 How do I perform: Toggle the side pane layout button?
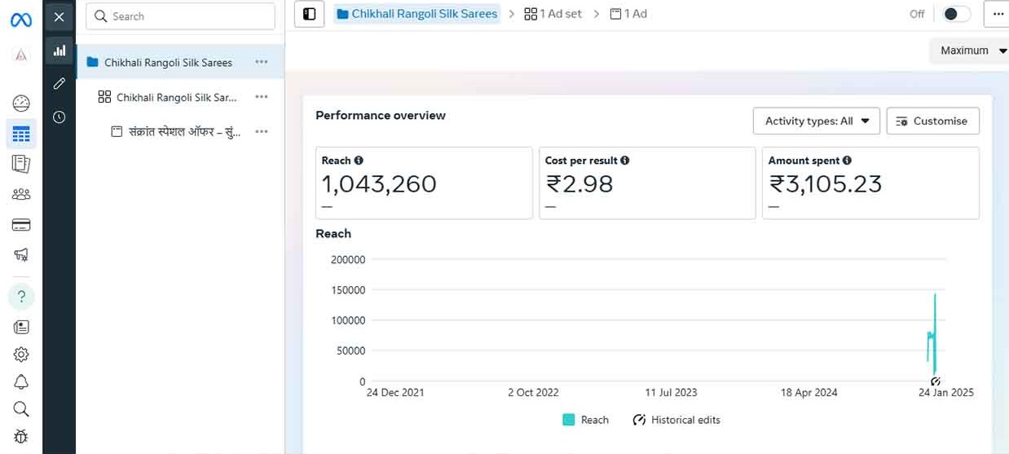(309, 14)
